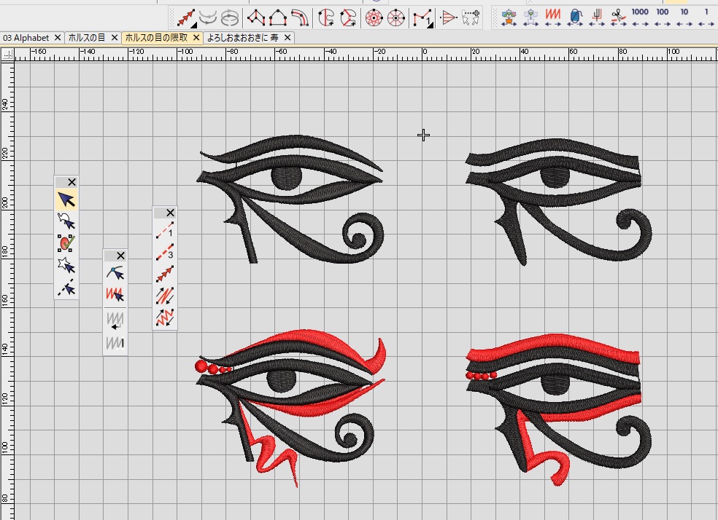
Task: Pick the highlighted arrow Select tool
Action: coord(66,200)
